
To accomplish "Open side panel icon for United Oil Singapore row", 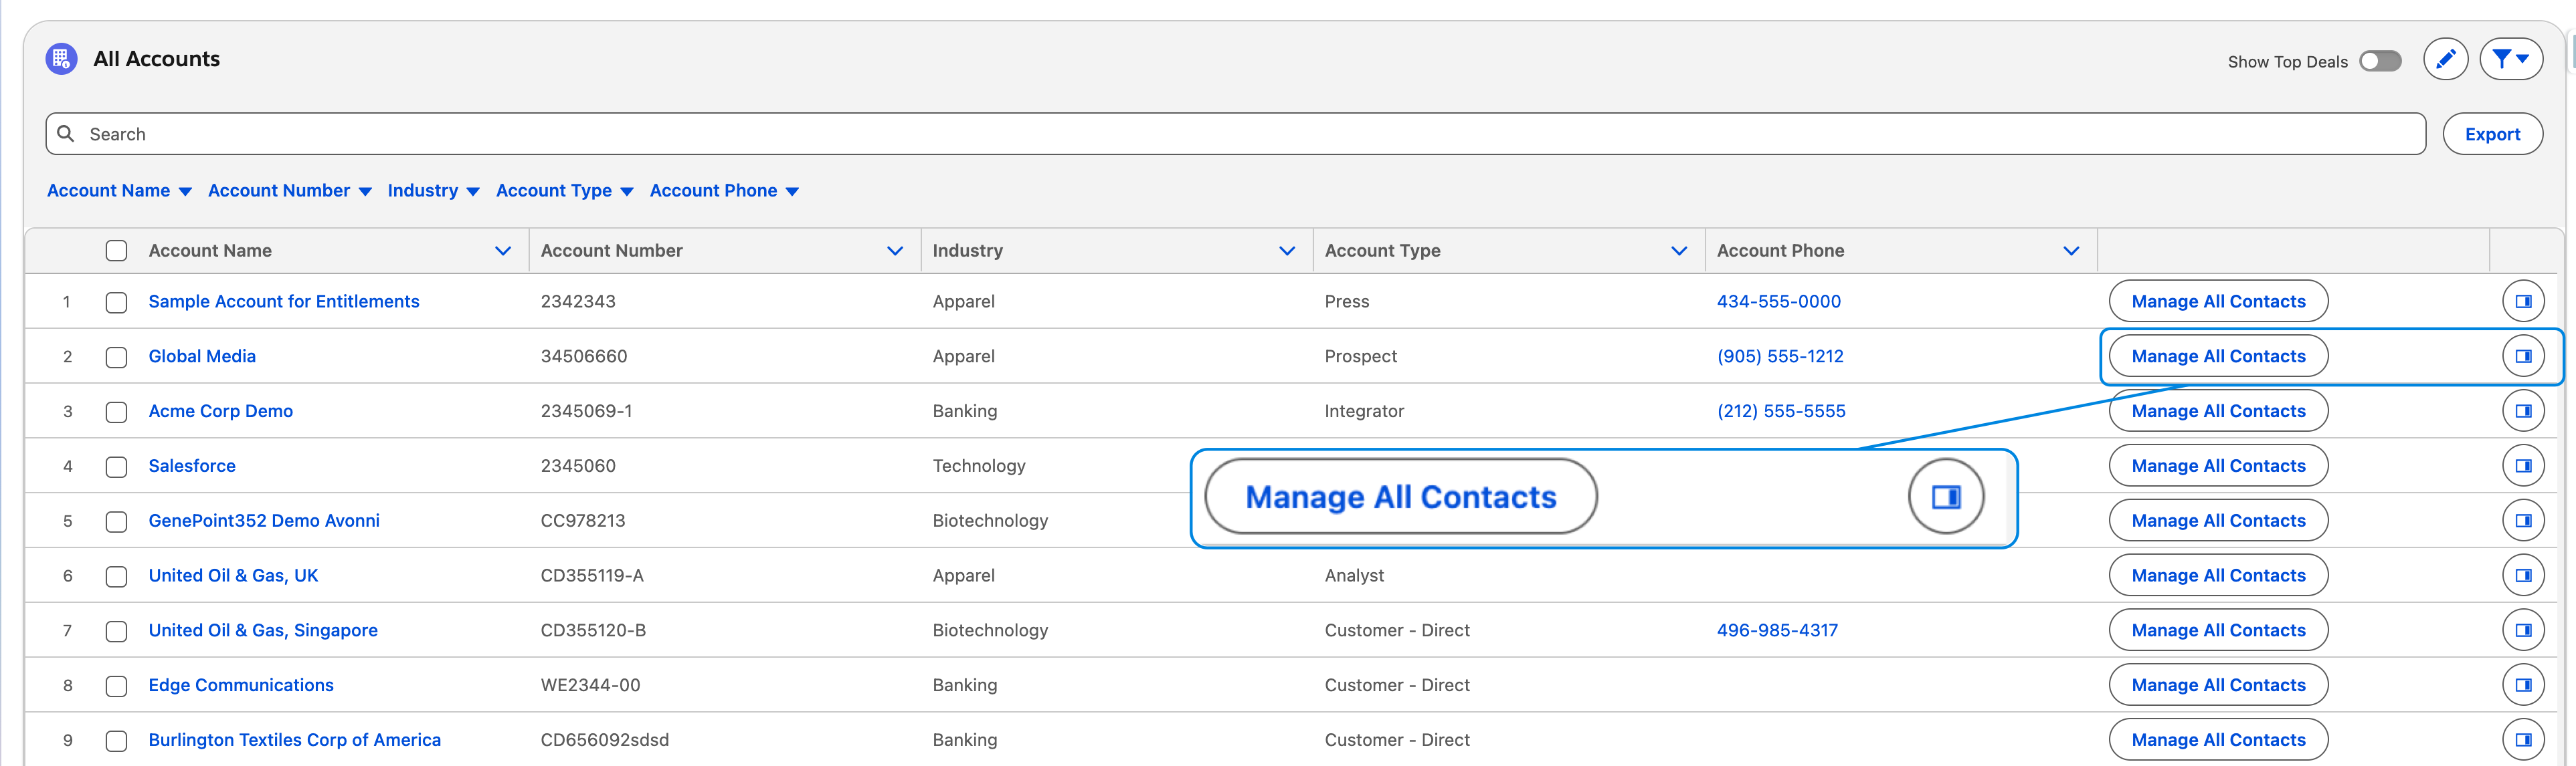I will tap(2522, 630).
